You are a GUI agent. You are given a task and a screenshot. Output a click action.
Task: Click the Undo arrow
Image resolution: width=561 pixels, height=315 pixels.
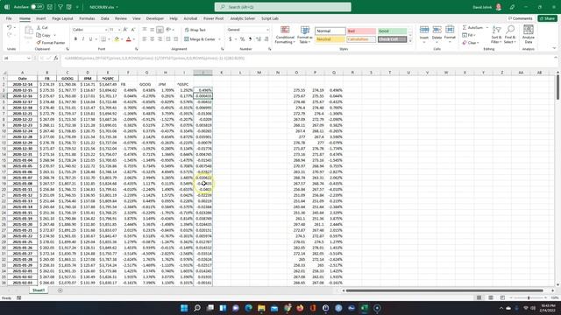(x=10, y=27)
